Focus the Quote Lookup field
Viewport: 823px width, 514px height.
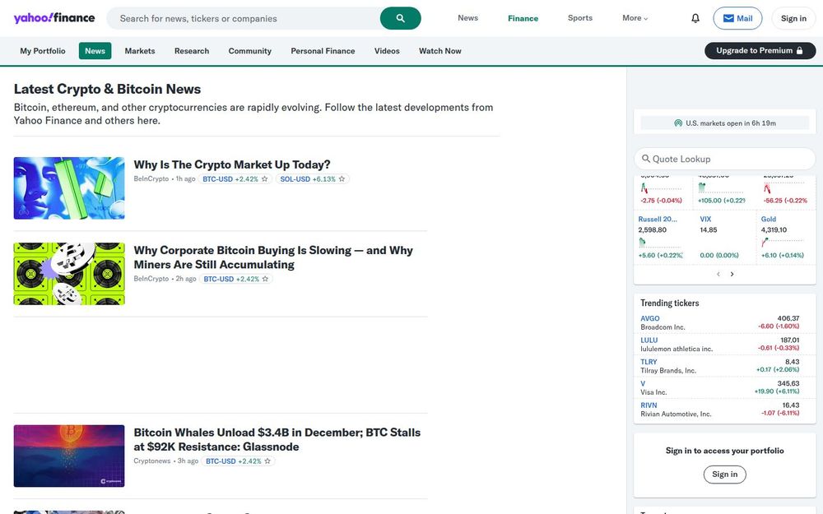724,159
